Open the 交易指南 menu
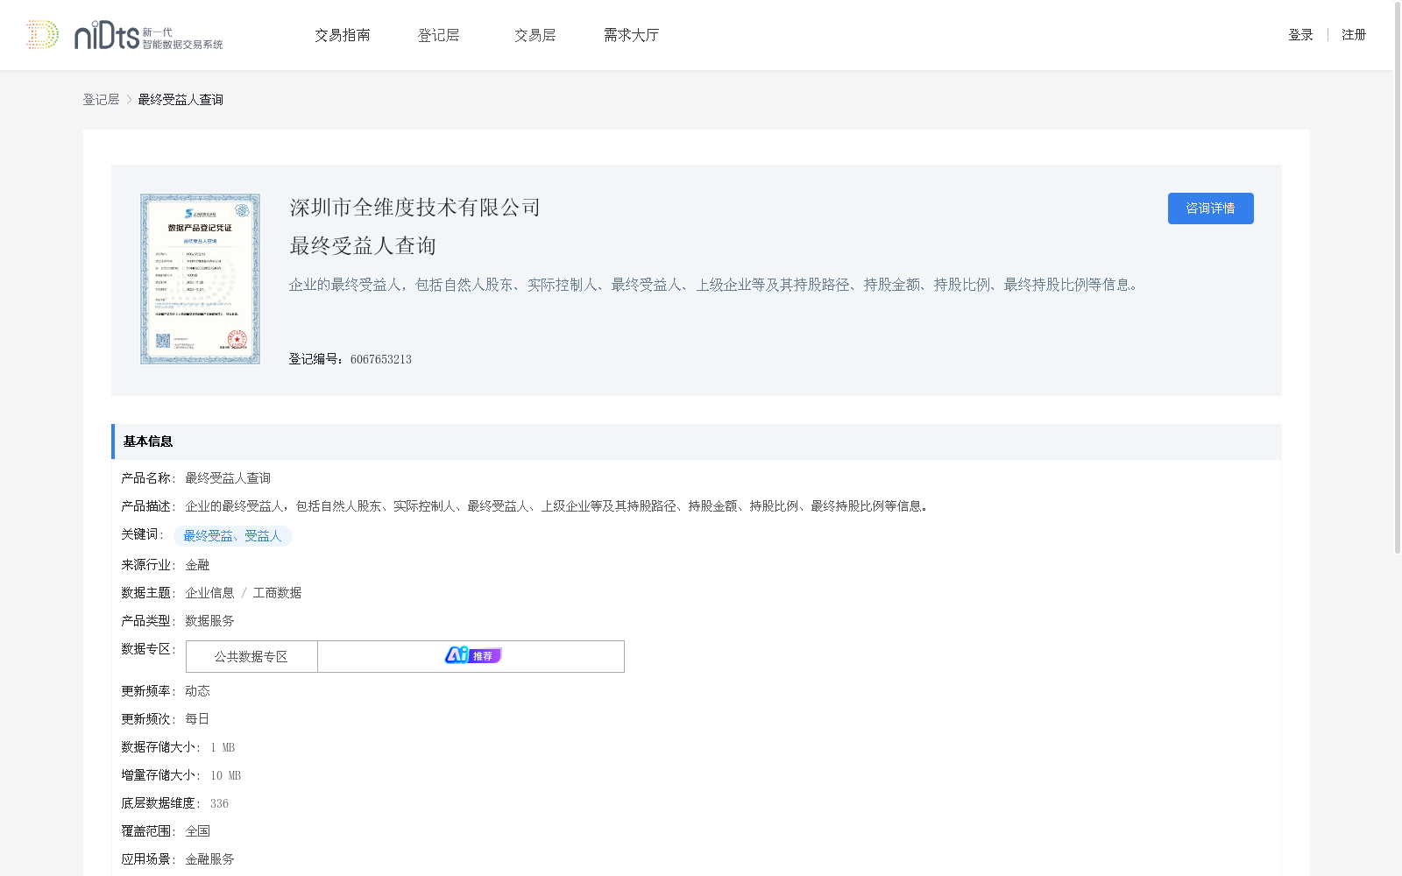The height and width of the screenshot is (876, 1402). (343, 34)
